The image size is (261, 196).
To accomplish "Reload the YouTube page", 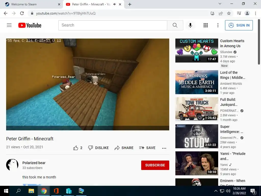I will pos(22,13).
